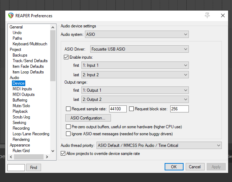Click the REAPER logo icon
This screenshot has width=232, height=182.
click(x=11, y=15)
